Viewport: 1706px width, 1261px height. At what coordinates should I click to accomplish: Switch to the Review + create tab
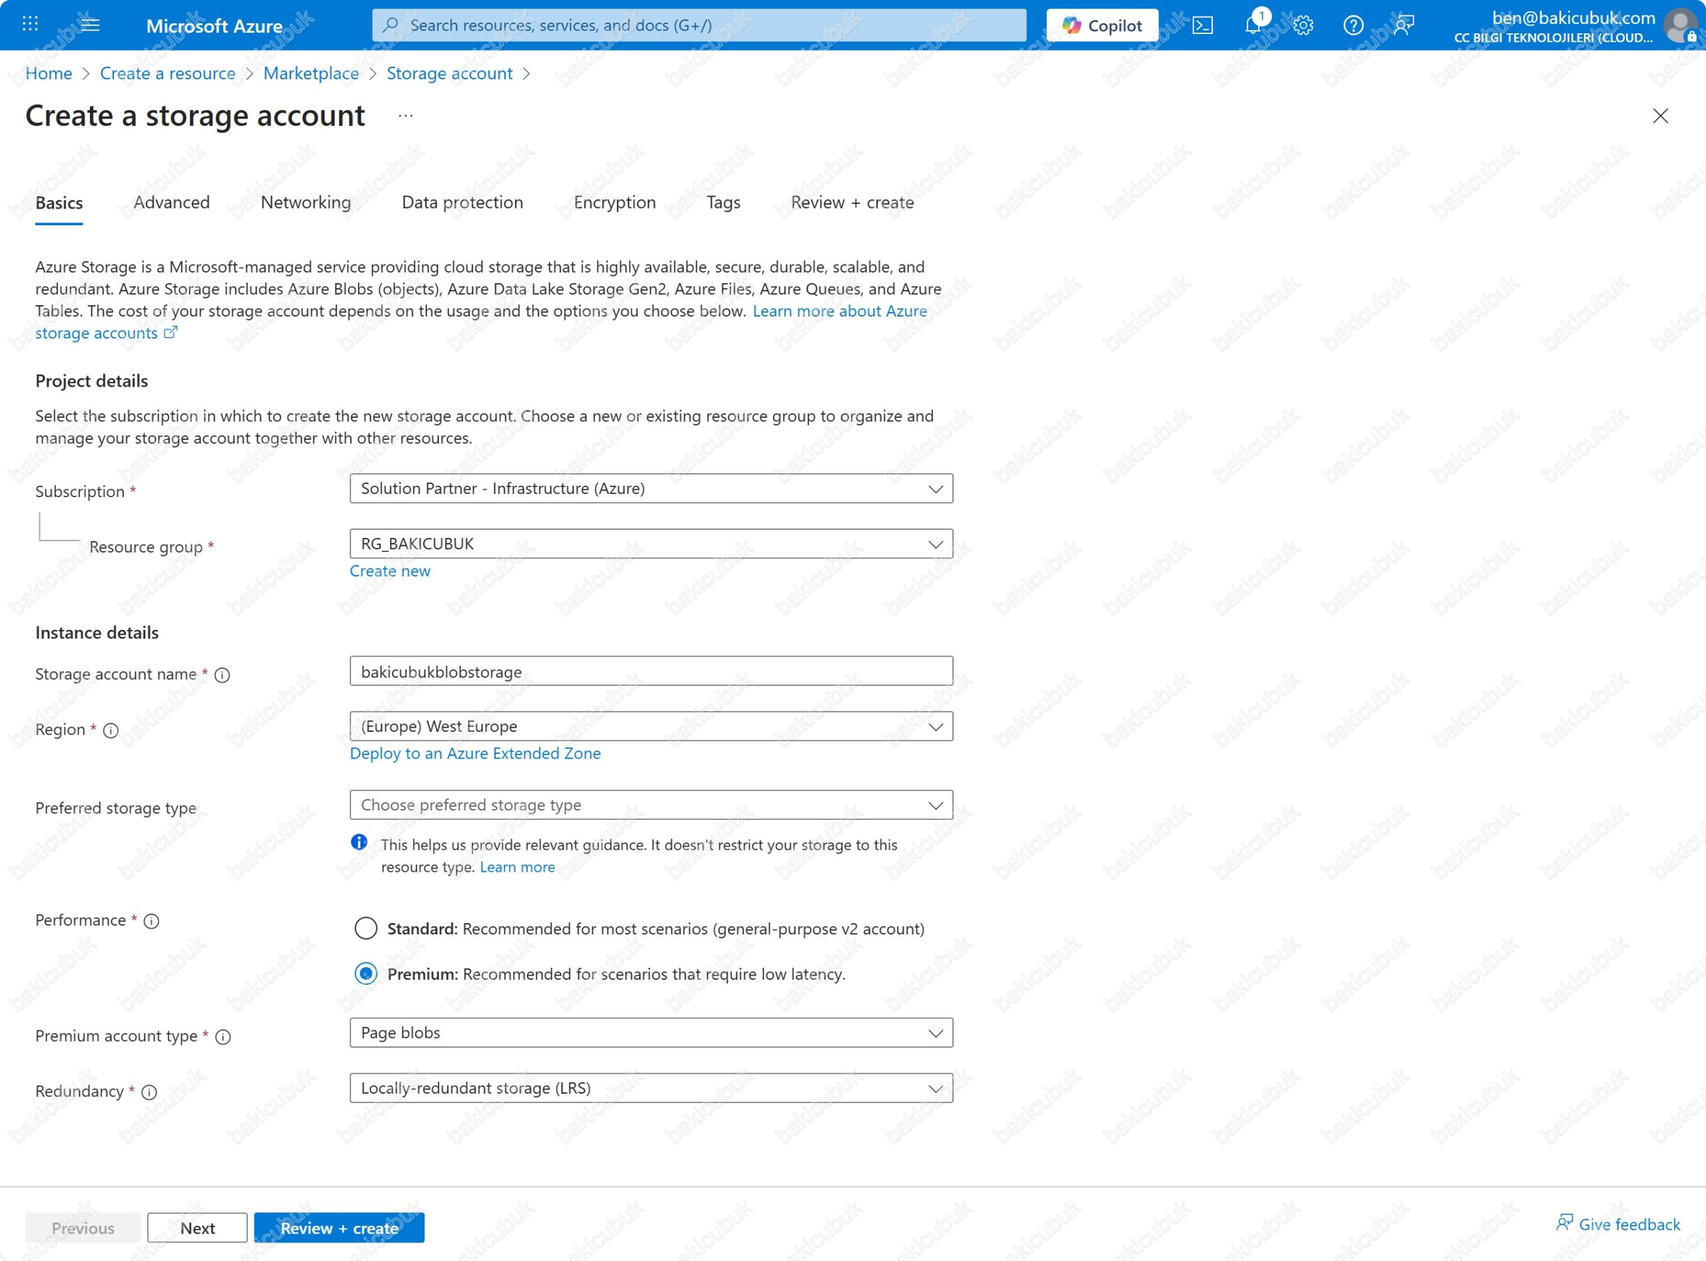click(852, 202)
